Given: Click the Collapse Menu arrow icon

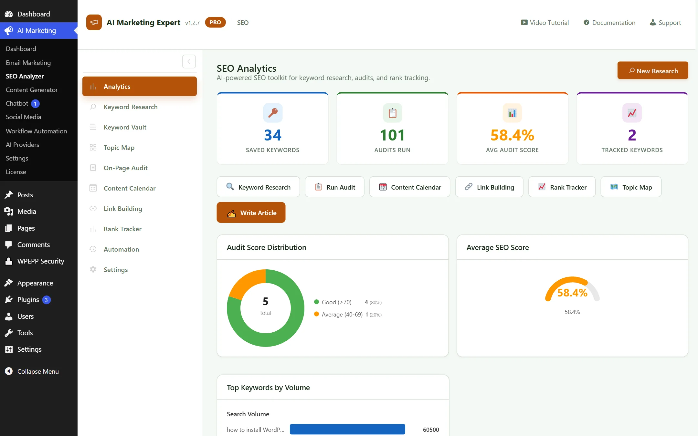Looking at the screenshot, I should pos(9,371).
